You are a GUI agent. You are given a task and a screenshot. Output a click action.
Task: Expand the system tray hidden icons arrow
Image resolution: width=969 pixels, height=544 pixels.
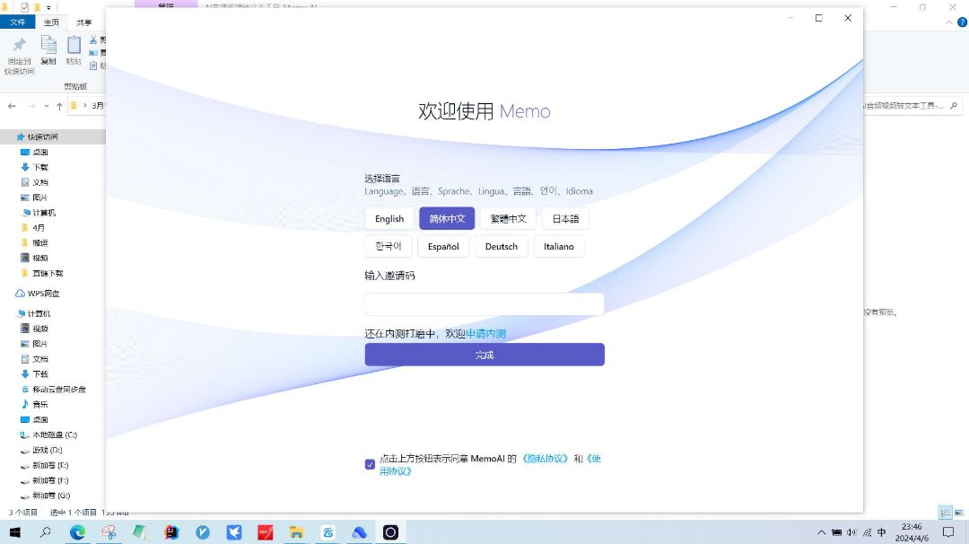coord(820,532)
